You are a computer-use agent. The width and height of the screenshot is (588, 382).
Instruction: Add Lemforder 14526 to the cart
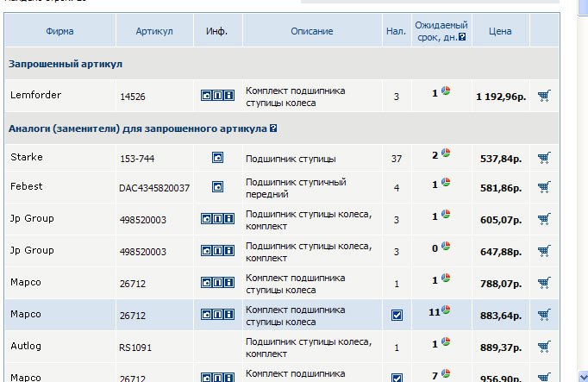(x=544, y=96)
